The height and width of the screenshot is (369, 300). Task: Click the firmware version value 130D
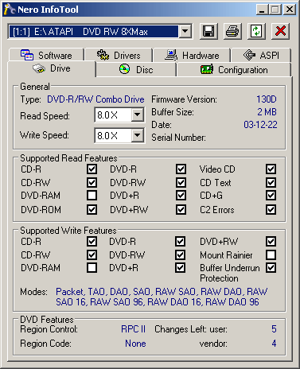click(267, 99)
